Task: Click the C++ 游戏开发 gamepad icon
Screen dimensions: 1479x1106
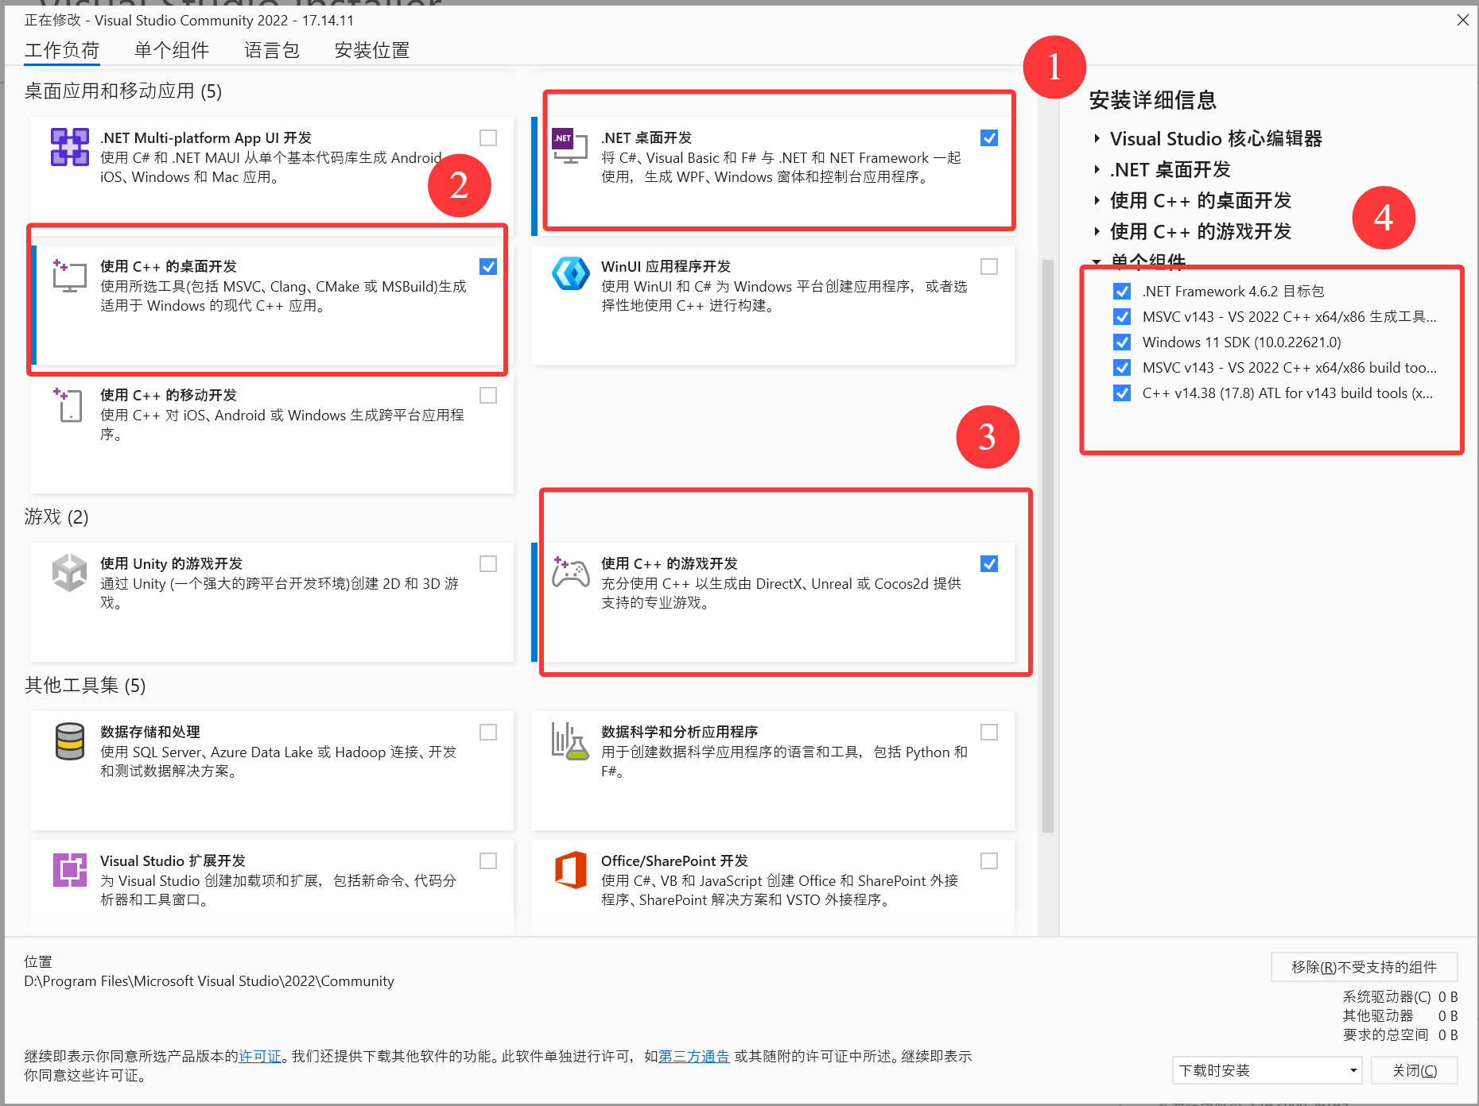Action: point(570,571)
